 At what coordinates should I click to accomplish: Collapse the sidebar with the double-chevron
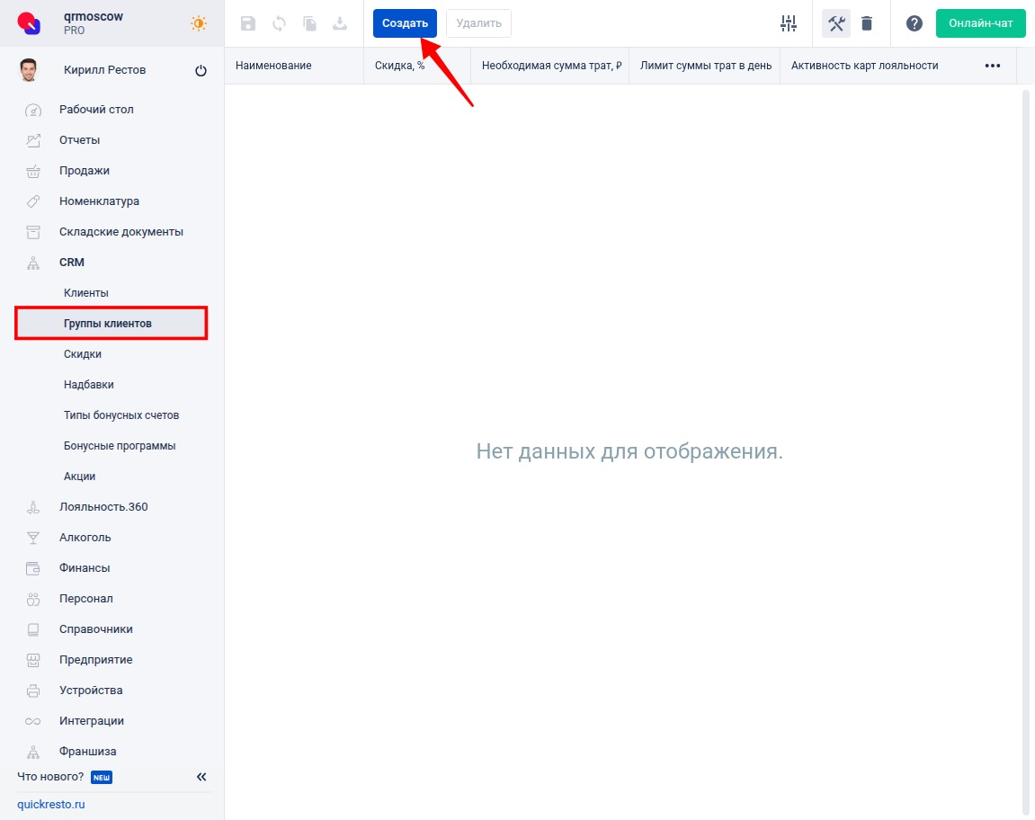tap(201, 777)
